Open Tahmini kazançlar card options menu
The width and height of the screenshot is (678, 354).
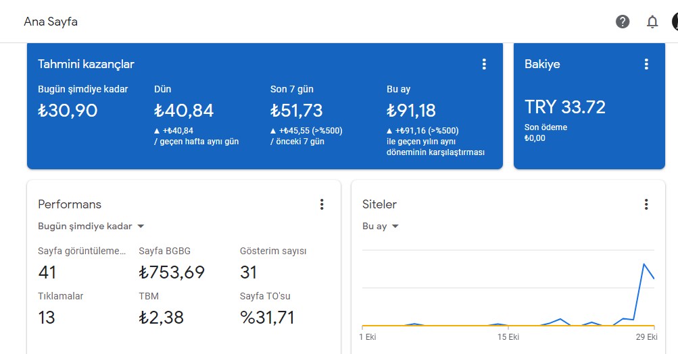pos(484,64)
